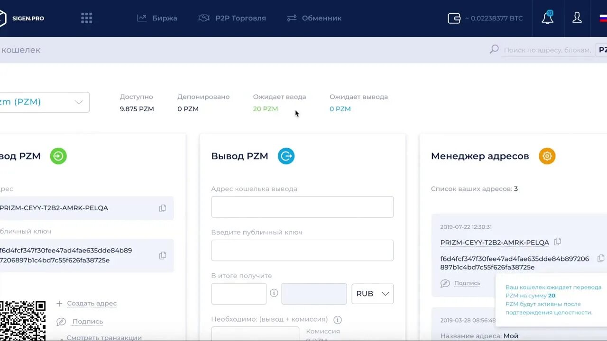Click the Обменник swap arrows icon
This screenshot has height=341, width=607.
[292, 18]
